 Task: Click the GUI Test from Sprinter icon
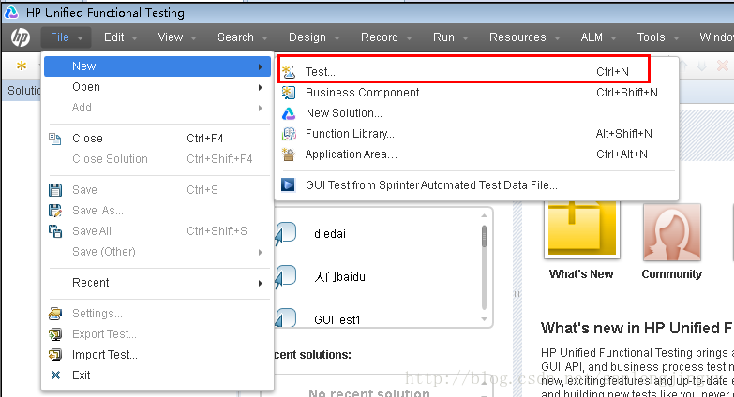click(x=289, y=185)
